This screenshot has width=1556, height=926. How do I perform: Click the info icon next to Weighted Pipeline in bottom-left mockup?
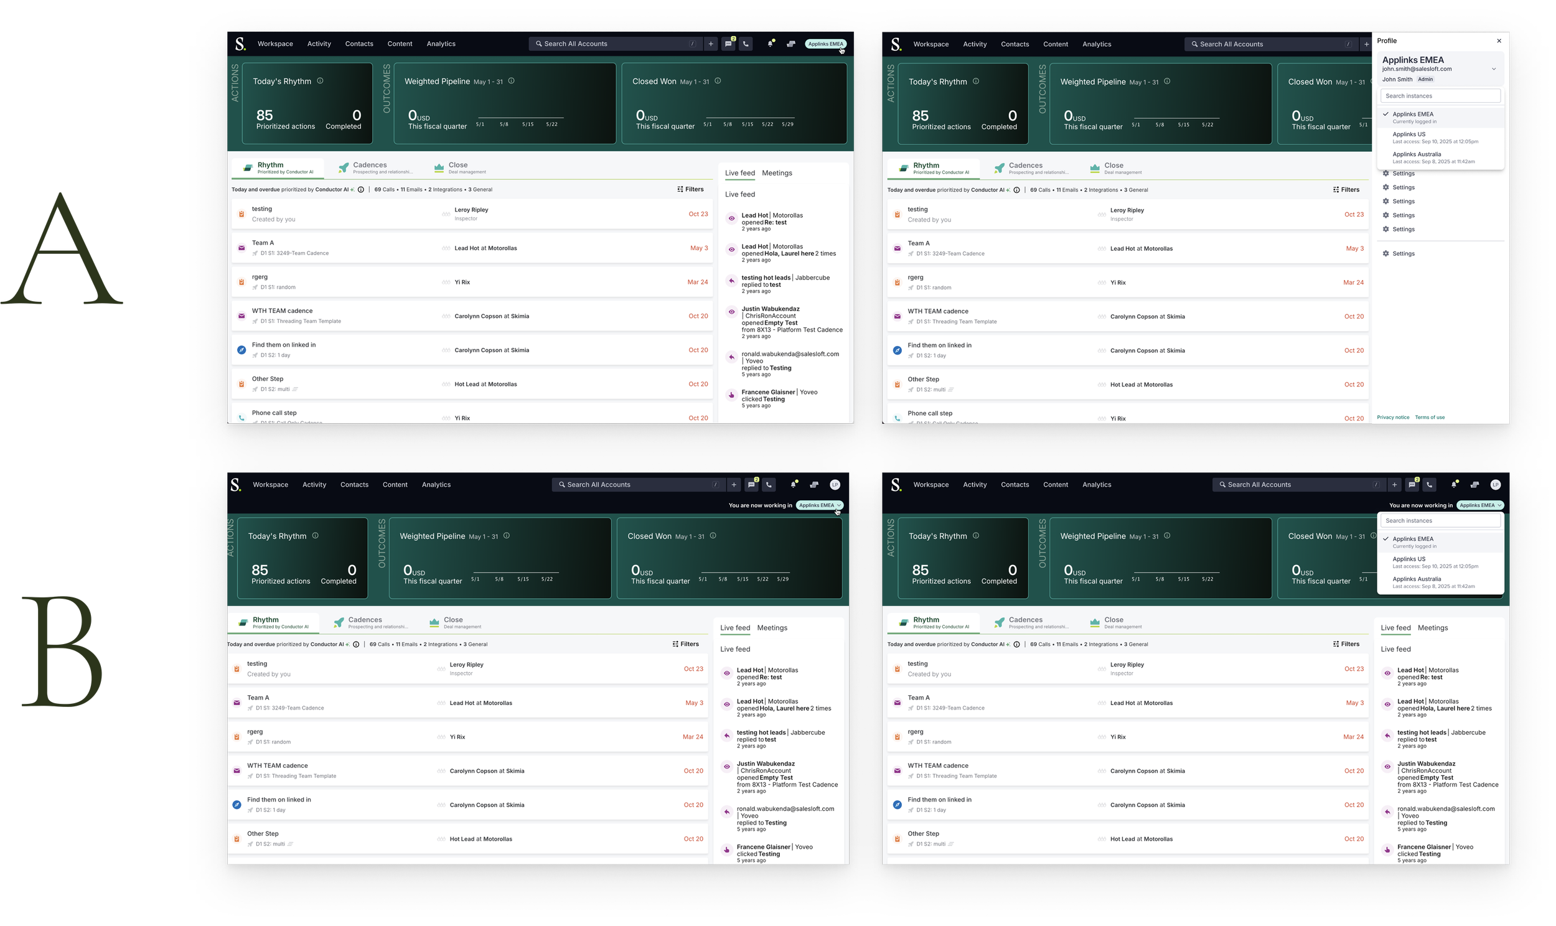pos(507,535)
